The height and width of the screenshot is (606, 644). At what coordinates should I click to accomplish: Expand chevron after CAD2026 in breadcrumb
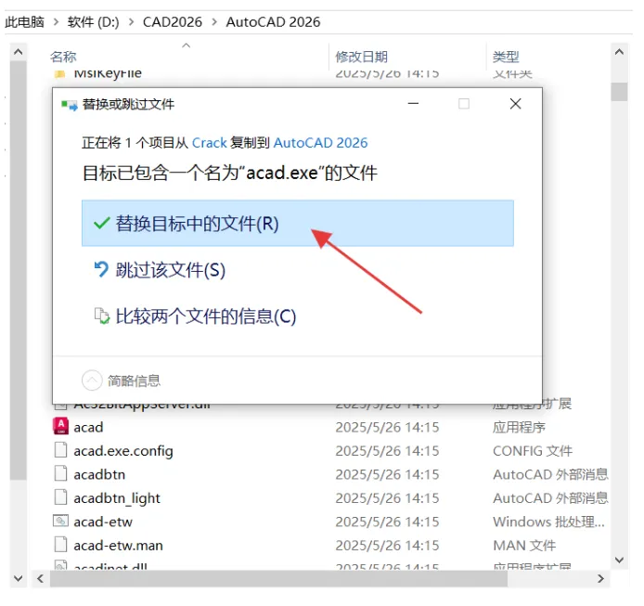point(214,21)
